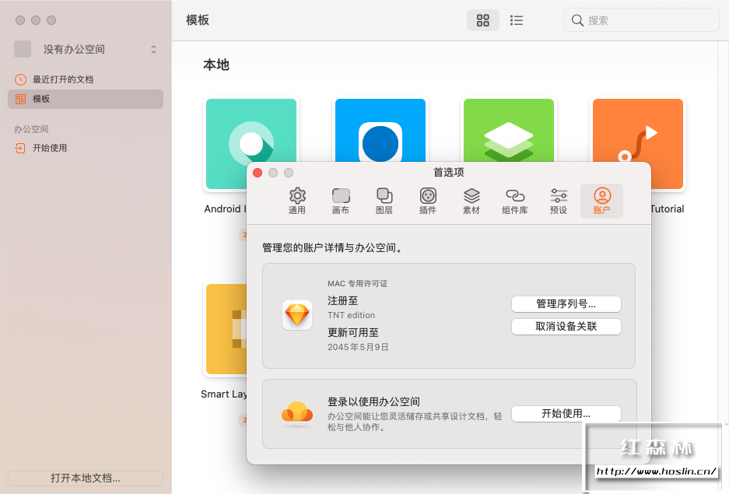Screen dimensions: 729x494
Task: Close the 首选项 preferences window
Action: 258,173
